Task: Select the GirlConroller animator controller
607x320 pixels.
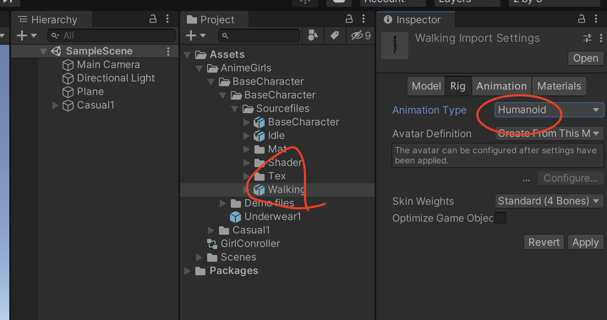Action: [x=250, y=244]
